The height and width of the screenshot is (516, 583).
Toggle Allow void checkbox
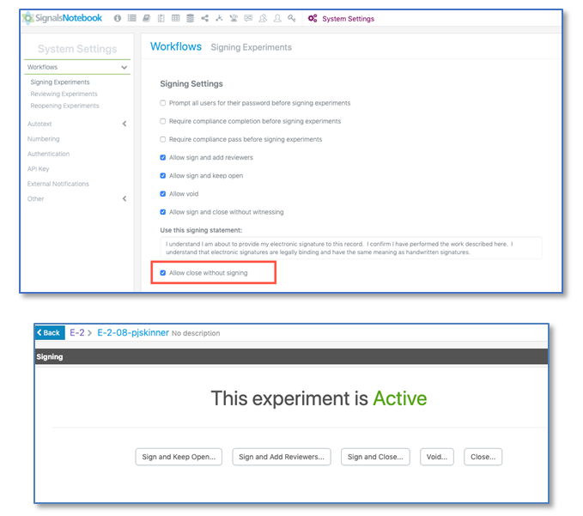(x=163, y=194)
